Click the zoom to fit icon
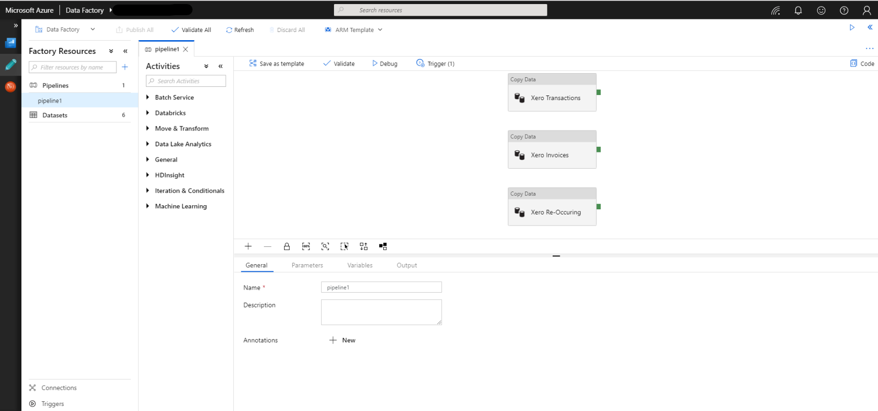The height and width of the screenshot is (411, 878). [x=325, y=246]
